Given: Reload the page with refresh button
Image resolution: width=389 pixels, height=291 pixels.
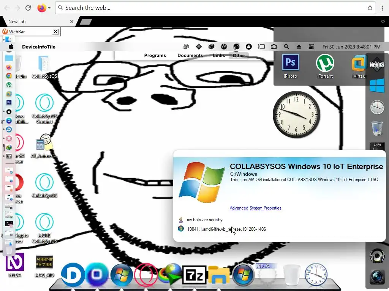Looking at the screenshot, I should (28, 8).
